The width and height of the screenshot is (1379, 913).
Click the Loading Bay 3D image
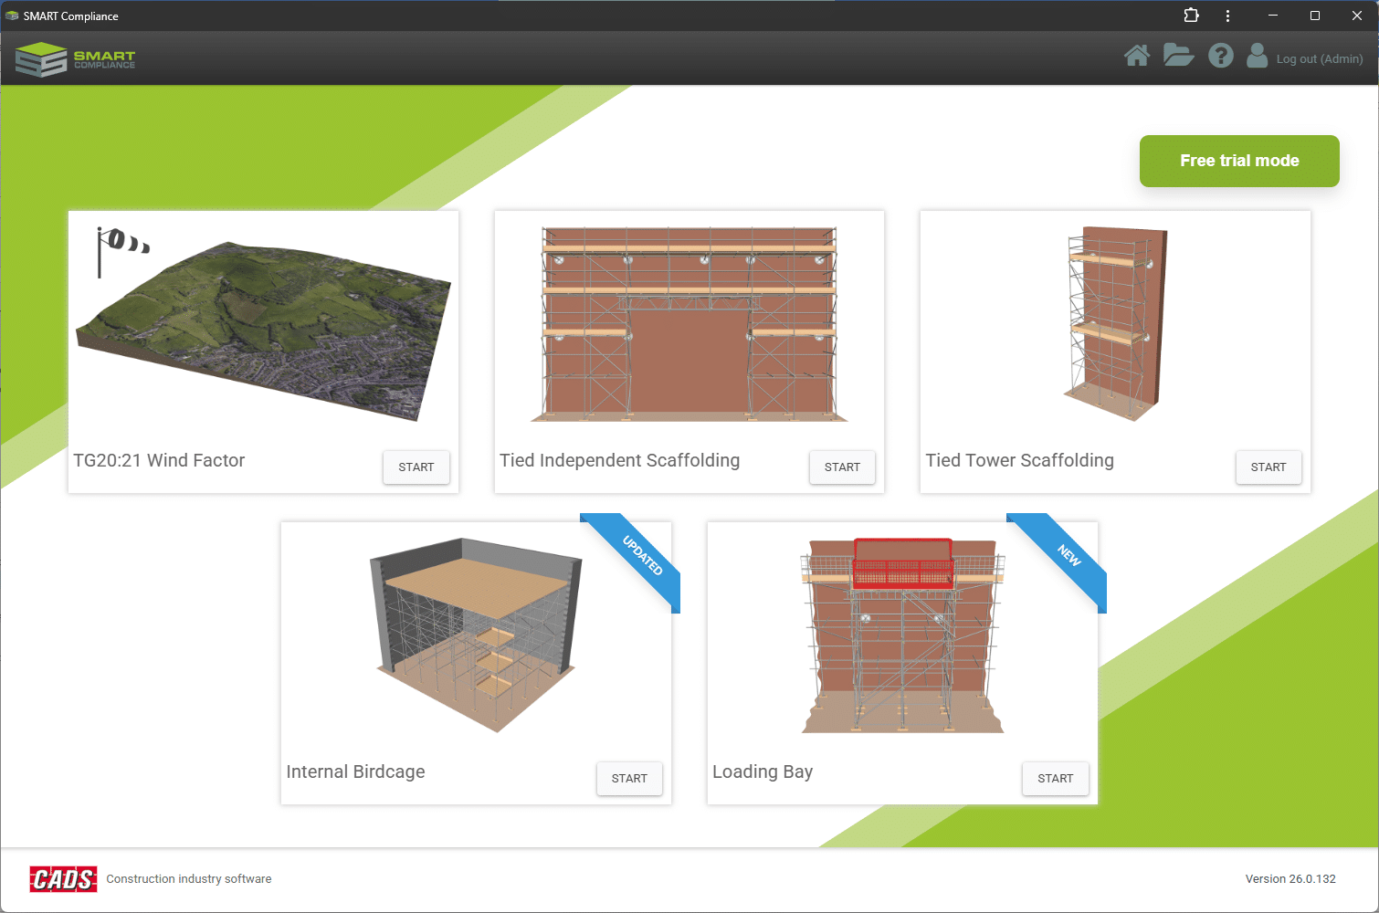[x=902, y=635]
